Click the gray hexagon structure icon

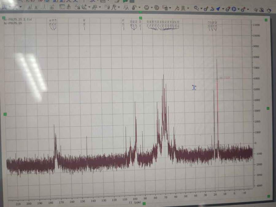tap(147, 7)
